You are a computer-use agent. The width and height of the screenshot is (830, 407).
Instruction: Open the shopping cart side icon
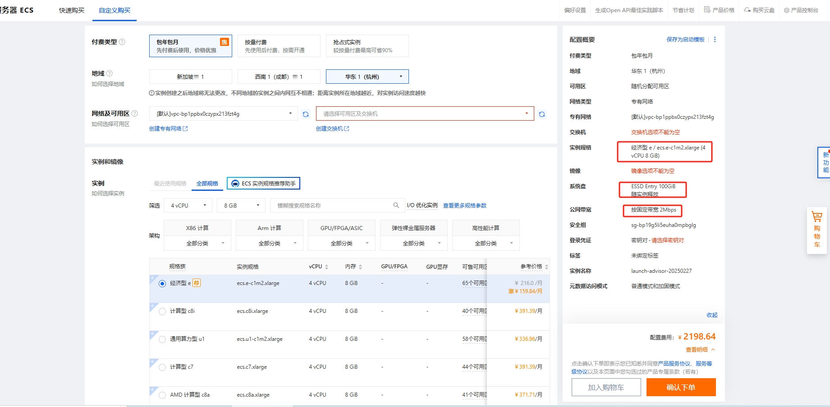coord(817,230)
